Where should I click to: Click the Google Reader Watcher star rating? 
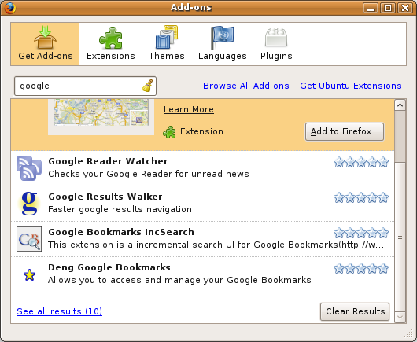click(x=361, y=162)
